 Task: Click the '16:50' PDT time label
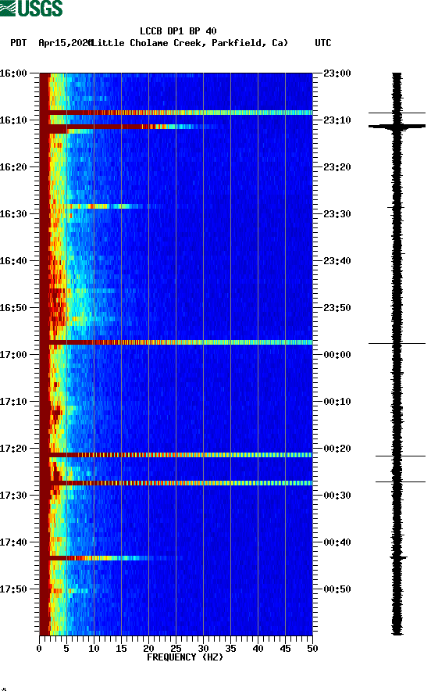coord(13,308)
